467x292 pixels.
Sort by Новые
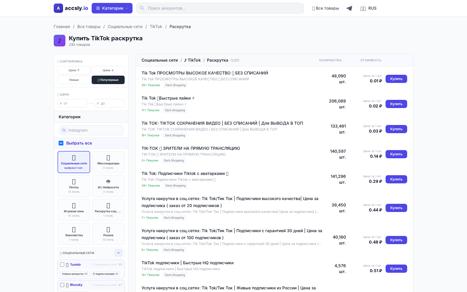coord(74,80)
